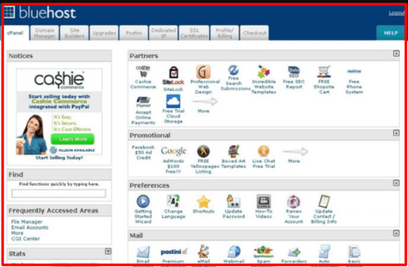Click Google AdWords $100 free offer

[174, 152]
